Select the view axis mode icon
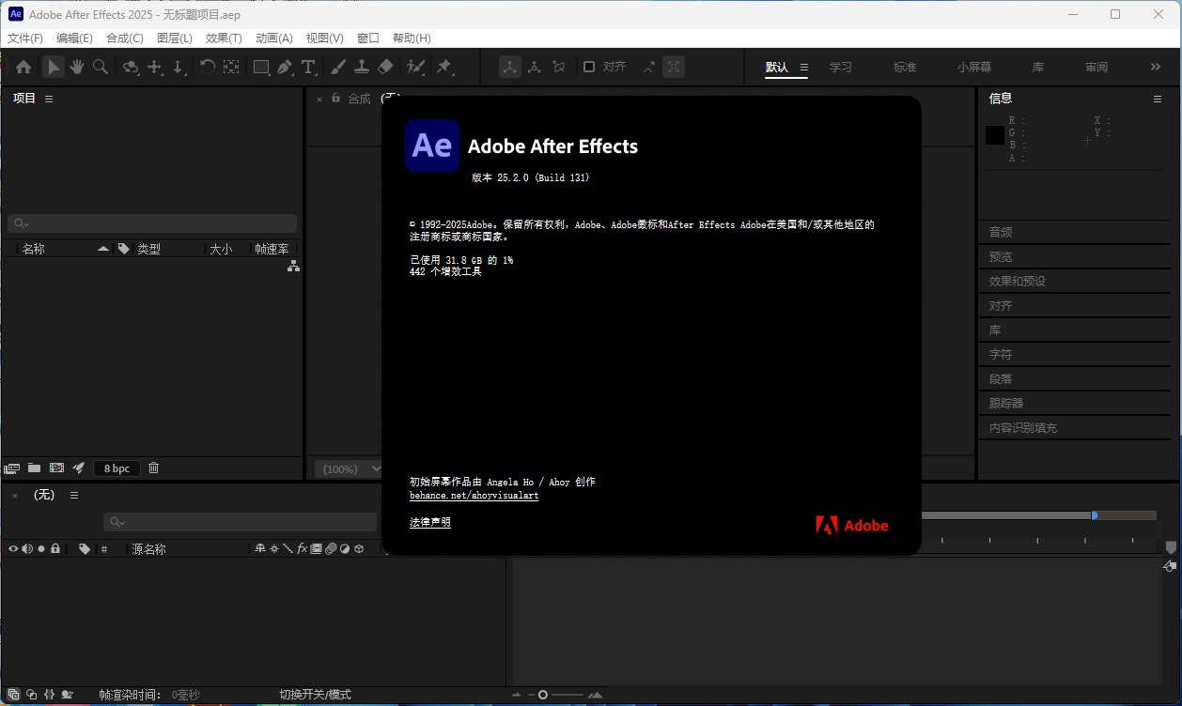 point(559,67)
